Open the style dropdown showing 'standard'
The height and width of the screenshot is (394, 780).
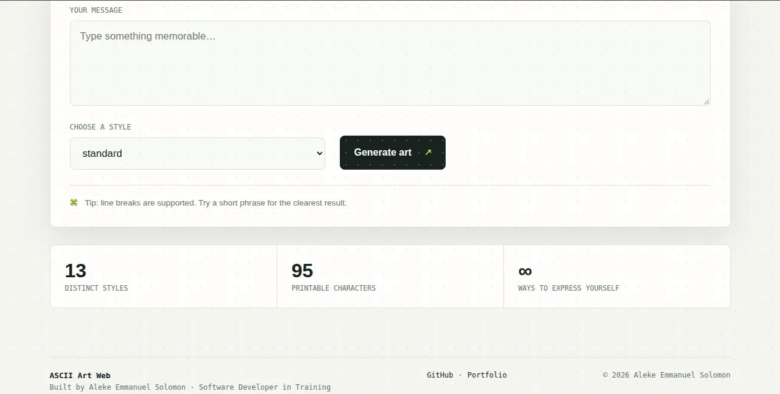pyautogui.click(x=198, y=153)
